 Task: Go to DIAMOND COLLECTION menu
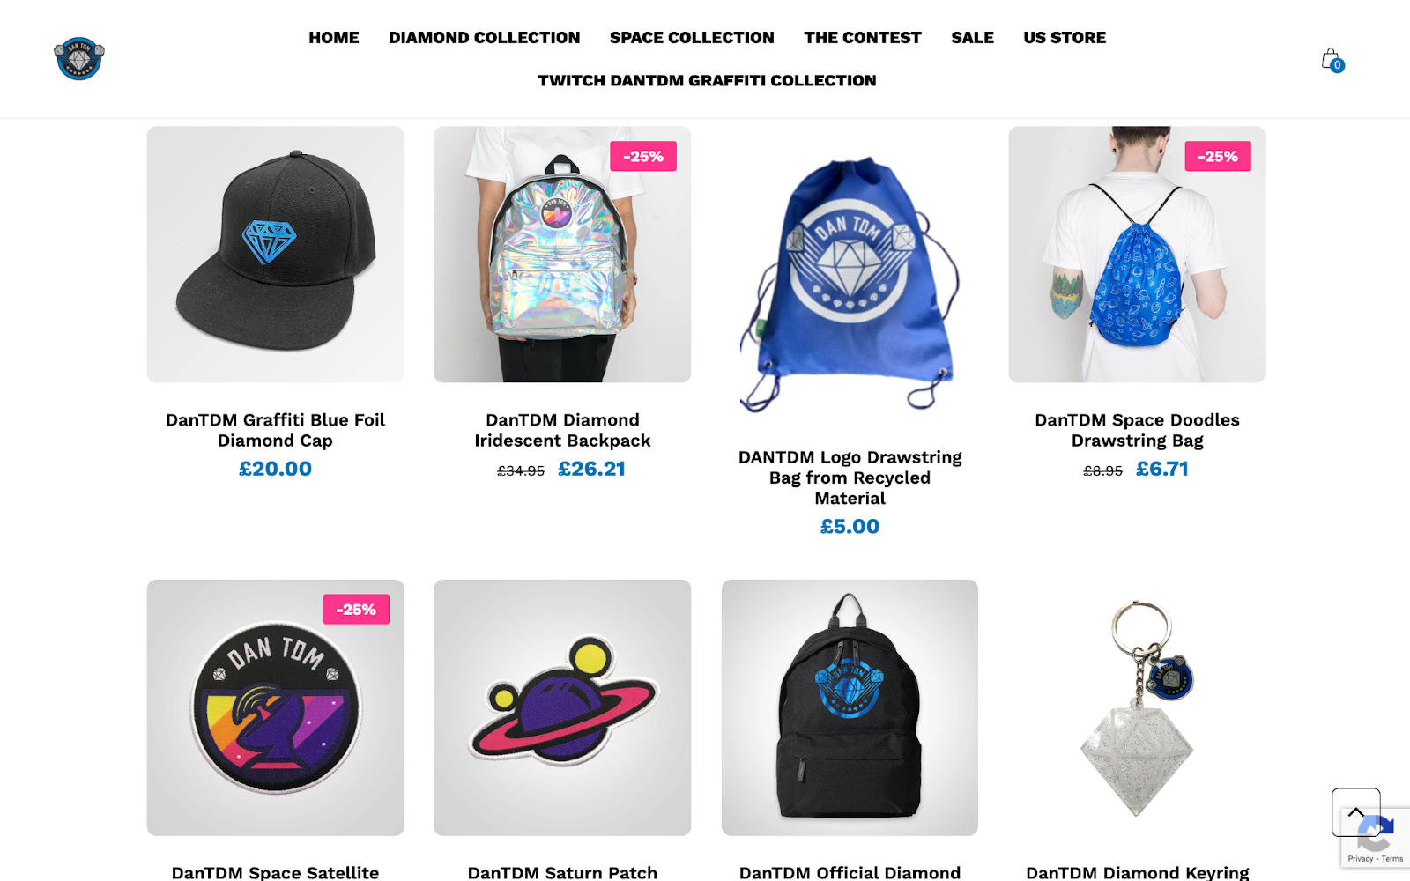pos(485,38)
